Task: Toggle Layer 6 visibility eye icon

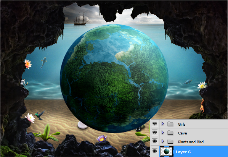Action: tap(154, 151)
